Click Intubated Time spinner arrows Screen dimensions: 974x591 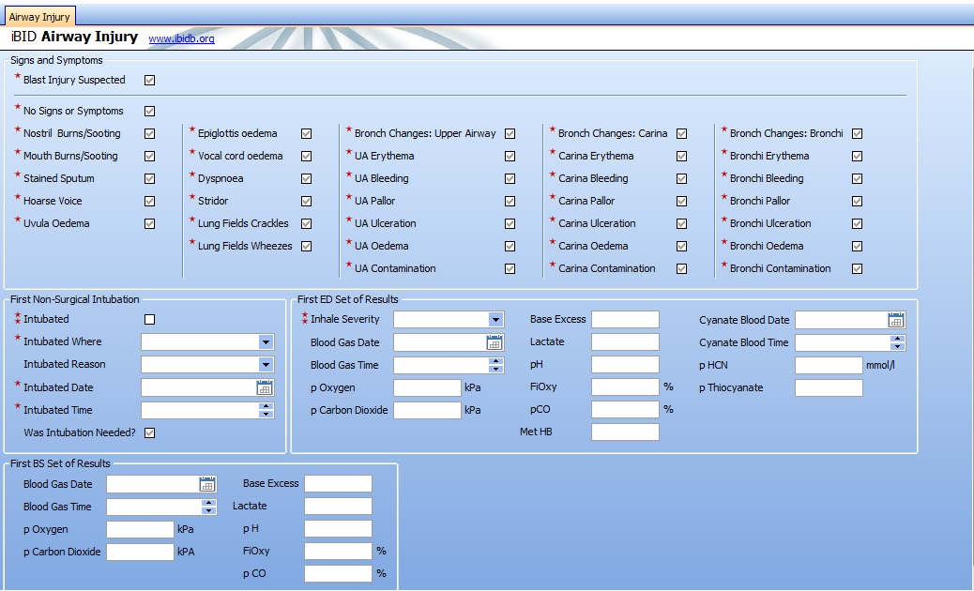click(x=266, y=410)
